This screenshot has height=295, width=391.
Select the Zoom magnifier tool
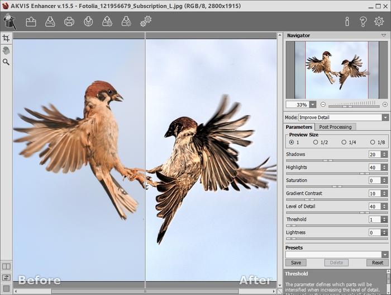pyautogui.click(x=6, y=62)
